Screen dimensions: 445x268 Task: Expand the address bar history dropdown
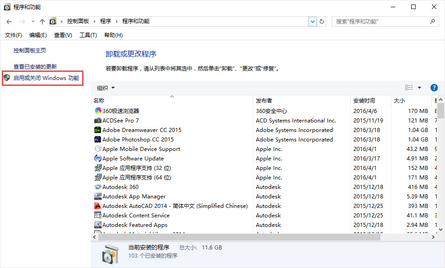pos(312,22)
